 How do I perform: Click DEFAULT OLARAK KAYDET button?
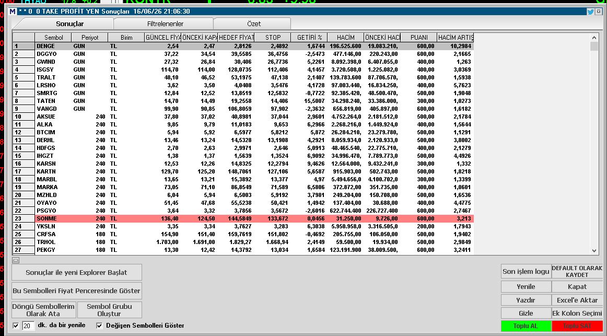point(577,271)
